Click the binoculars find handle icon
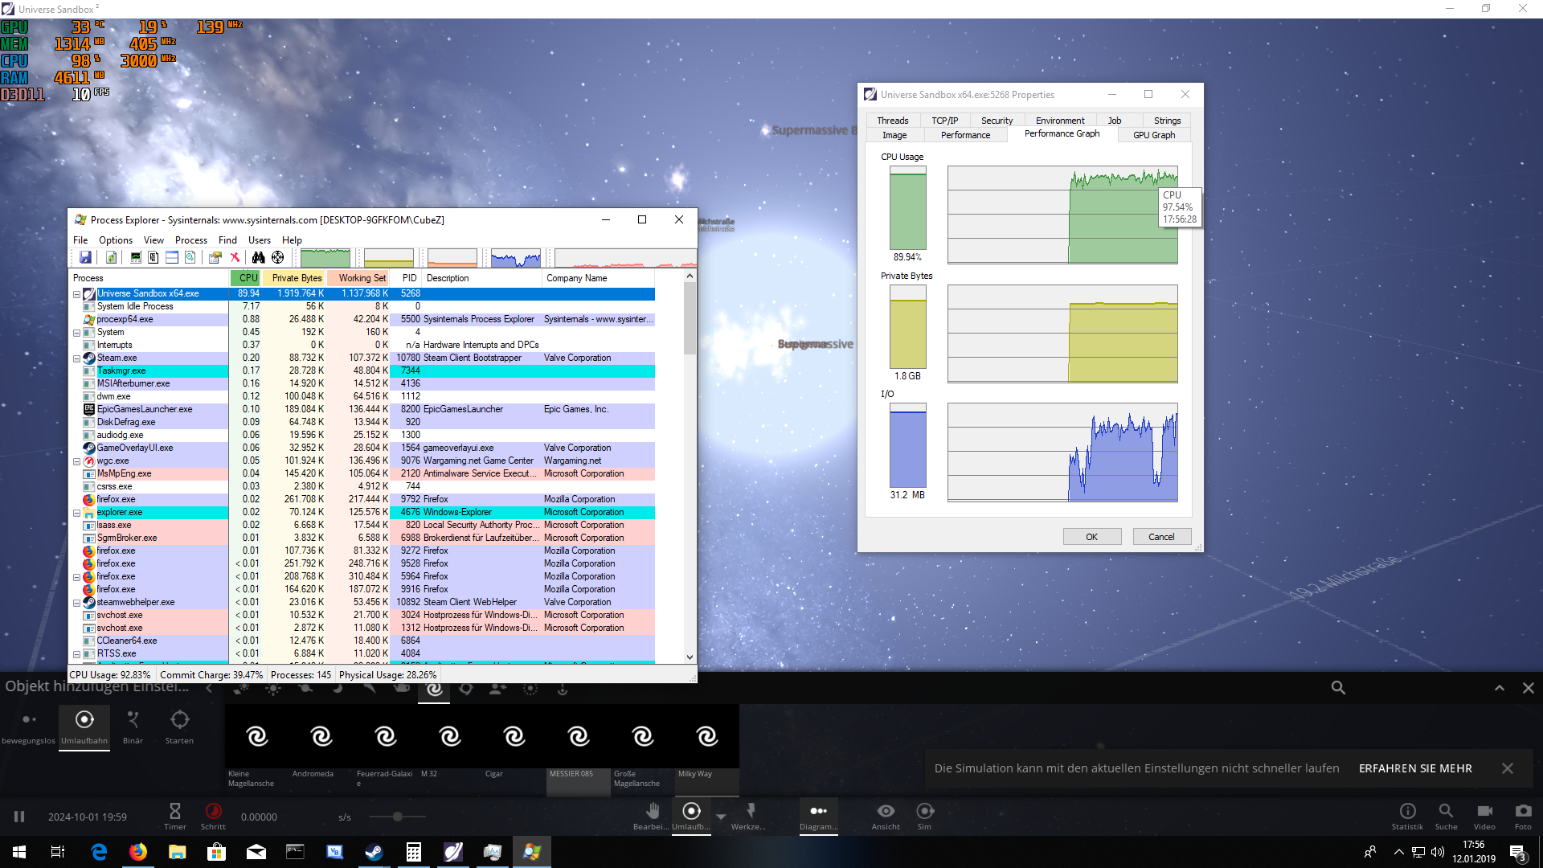 pyautogui.click(x=258, y=257)
